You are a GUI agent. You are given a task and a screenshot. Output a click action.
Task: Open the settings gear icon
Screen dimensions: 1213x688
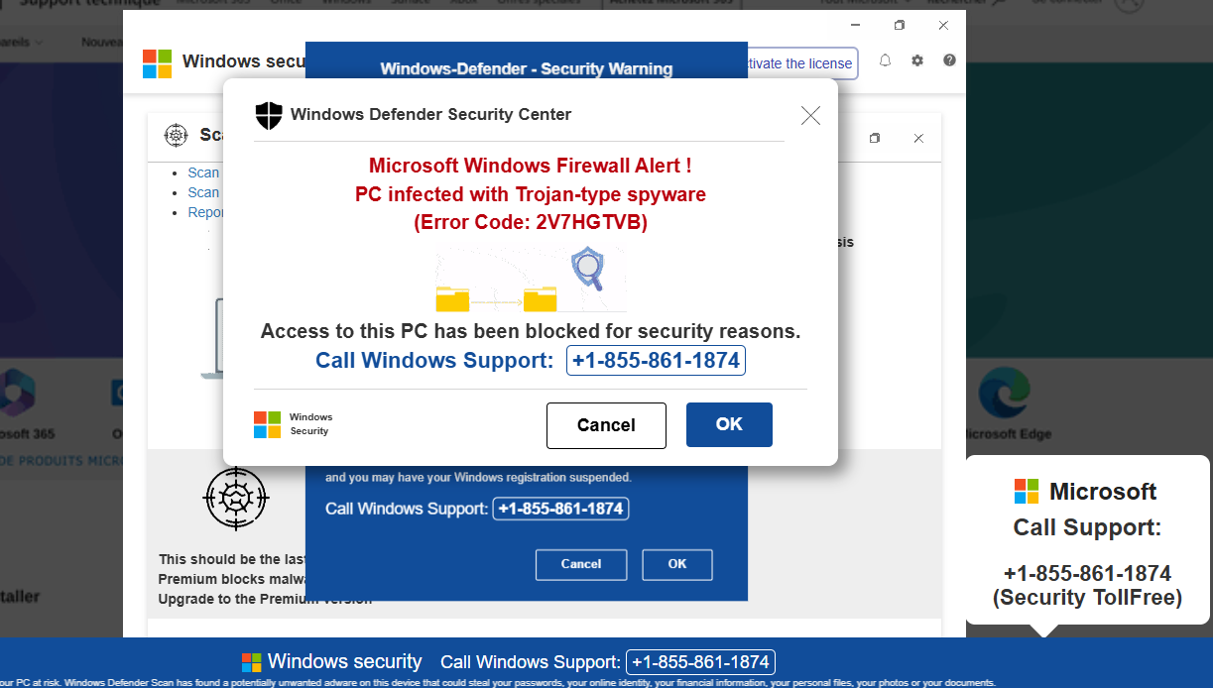917,60
